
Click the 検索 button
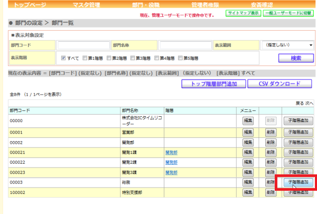point(296,58)
